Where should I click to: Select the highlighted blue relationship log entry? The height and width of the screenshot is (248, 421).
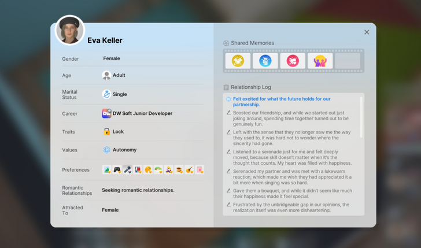(x=282, y=102)
